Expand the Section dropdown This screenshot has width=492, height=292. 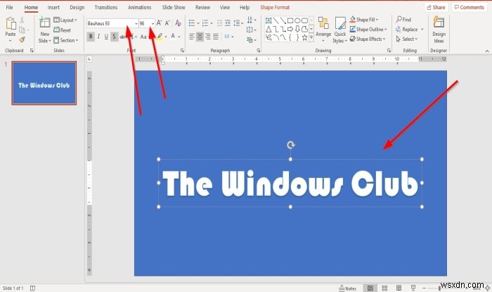click(x=65, y=40)
